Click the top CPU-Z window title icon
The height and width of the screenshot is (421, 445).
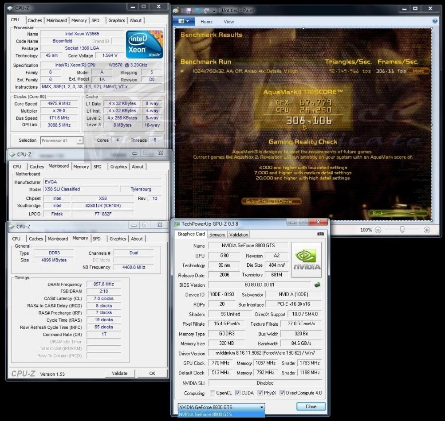point(10,8)
